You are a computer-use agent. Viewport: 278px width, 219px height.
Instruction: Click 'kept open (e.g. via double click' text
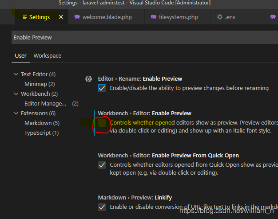click(164, 172)
